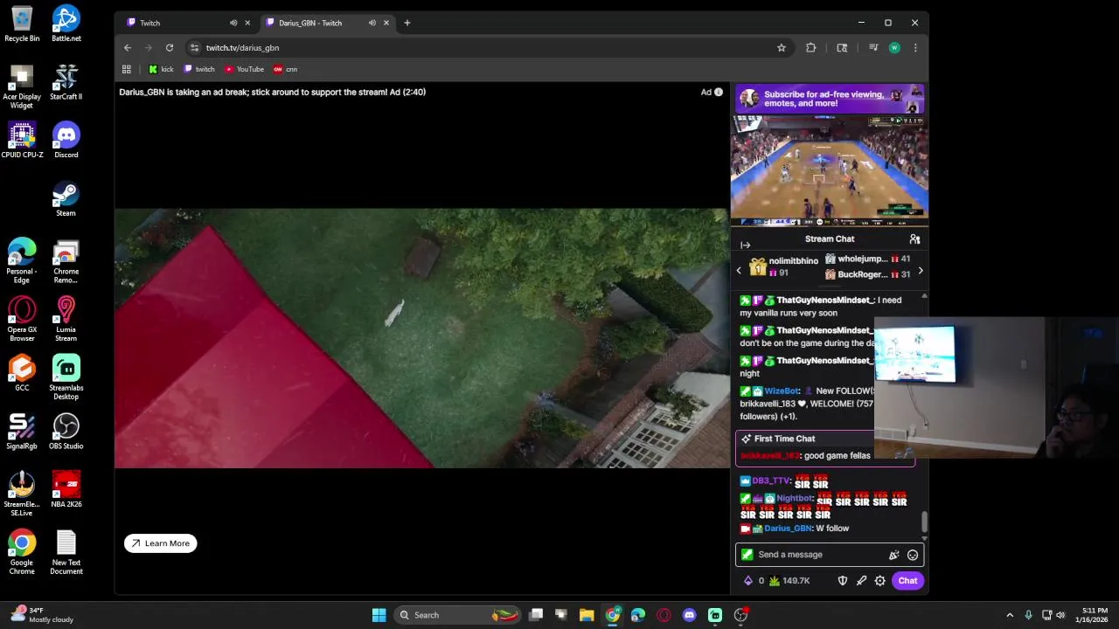Go back to the previous page
This screenshot has height=629, width=1119.
tap(128, 48)
